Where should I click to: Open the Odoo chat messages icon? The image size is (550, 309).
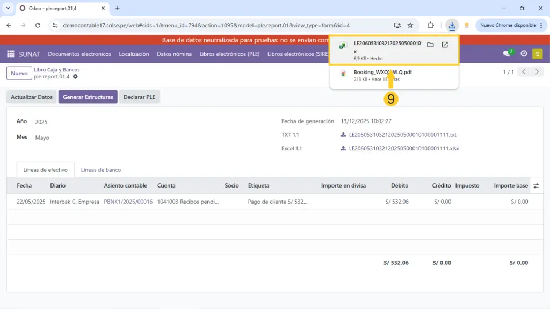pyautogui.click(x=506, y=54)
